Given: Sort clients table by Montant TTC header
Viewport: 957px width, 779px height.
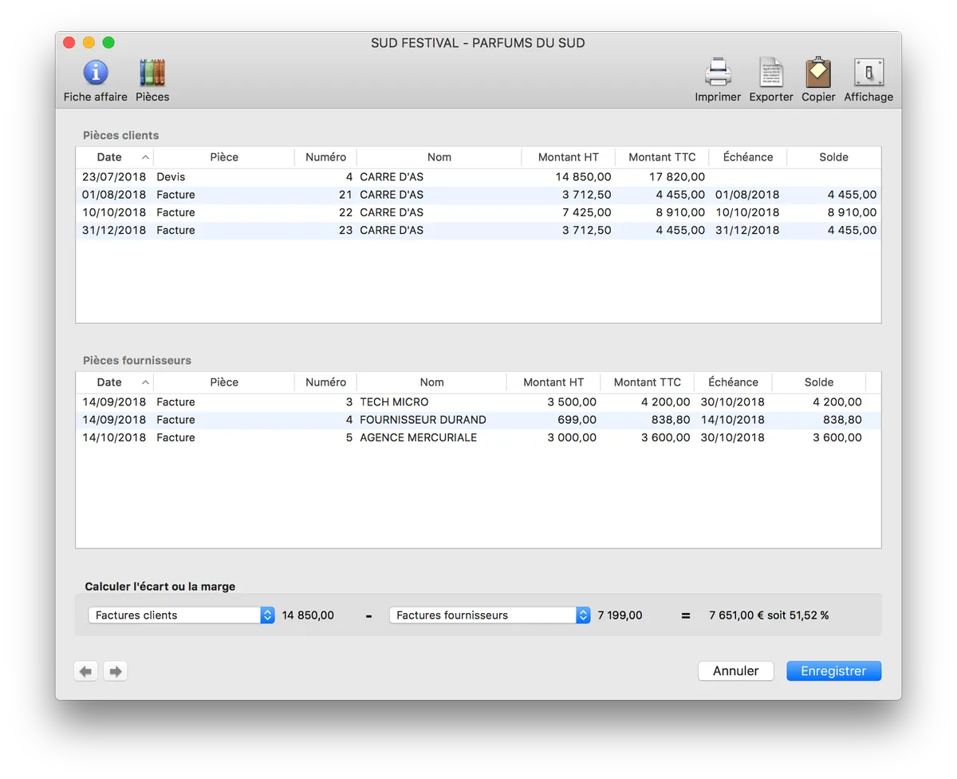Looking at the screenshot, I should (x=662, y=157).
